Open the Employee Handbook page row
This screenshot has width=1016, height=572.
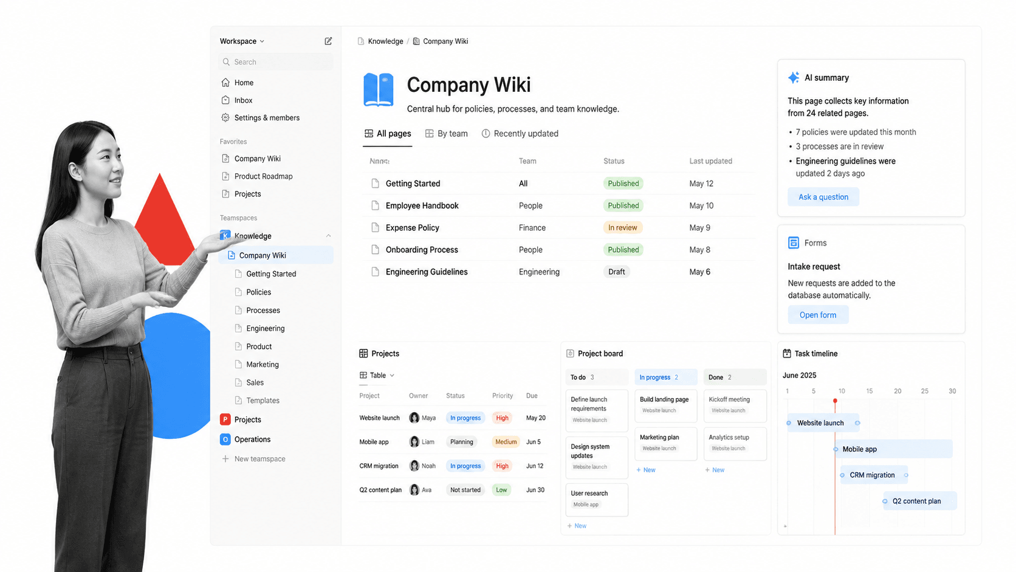(557, 205)
